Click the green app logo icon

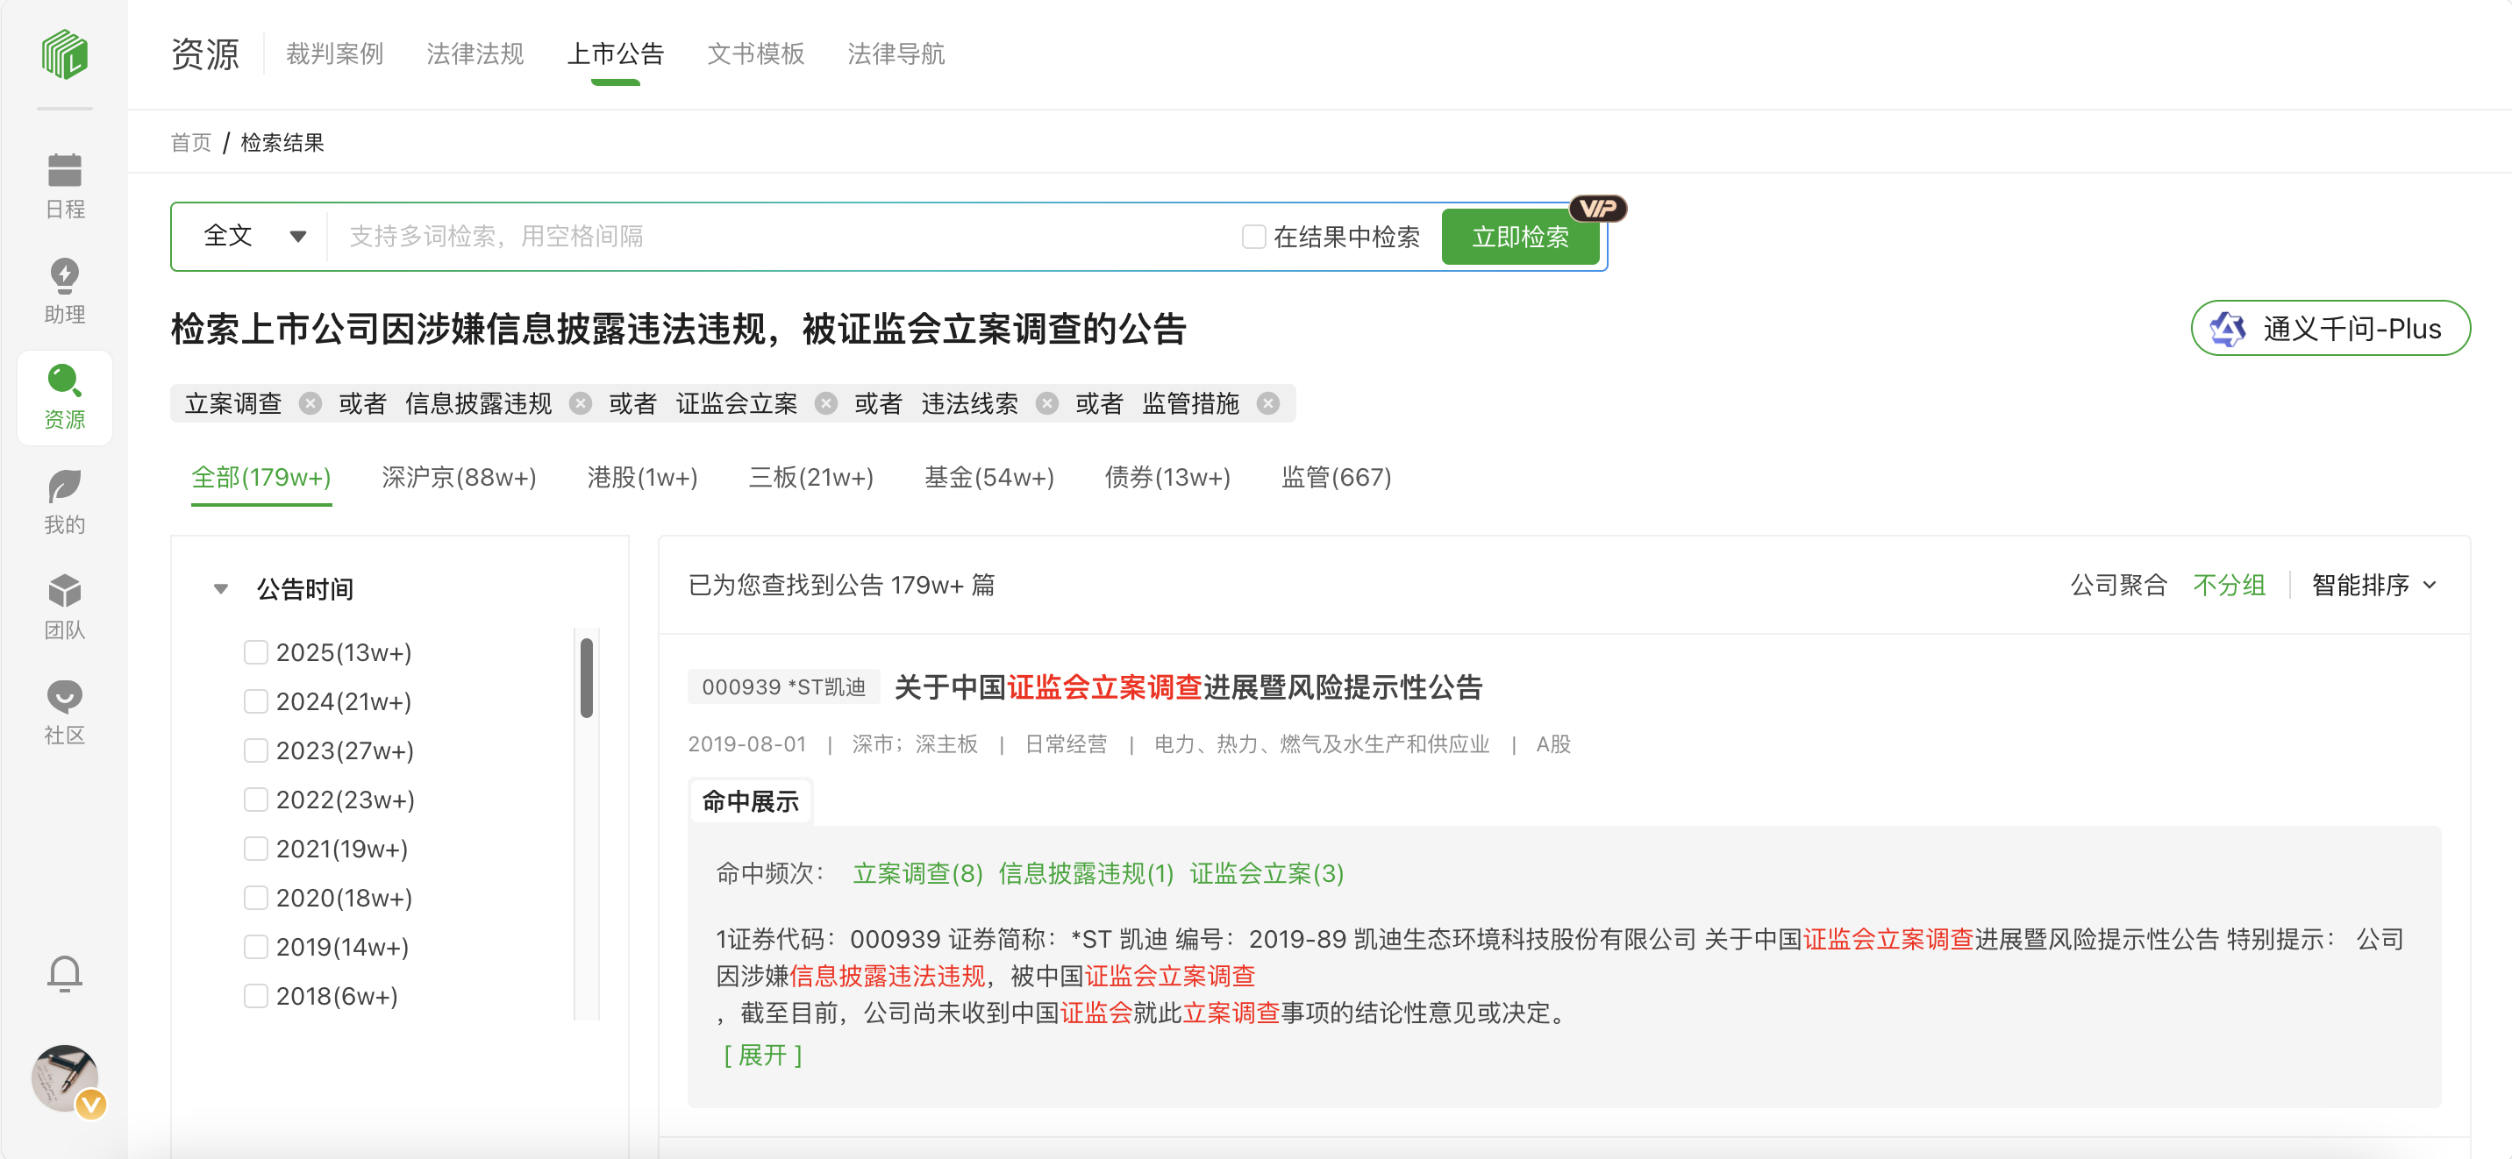[64, 54]
